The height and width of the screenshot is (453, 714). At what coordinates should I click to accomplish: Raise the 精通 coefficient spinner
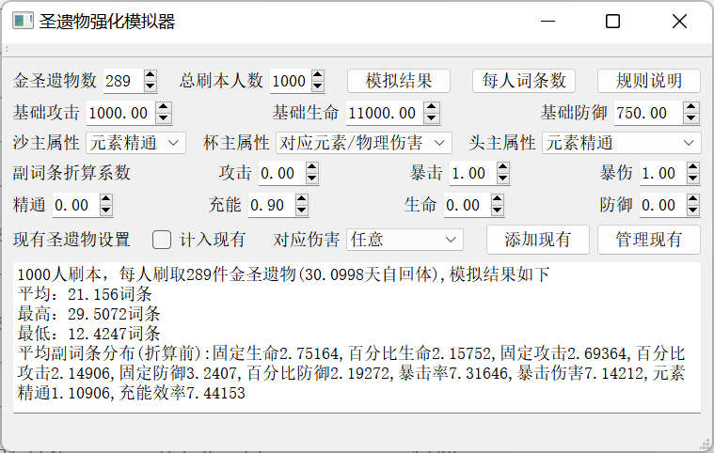pyautogui.click(x=105, y=199)
